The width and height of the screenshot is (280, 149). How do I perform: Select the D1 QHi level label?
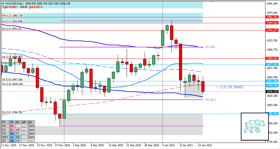tap(210, 47)
